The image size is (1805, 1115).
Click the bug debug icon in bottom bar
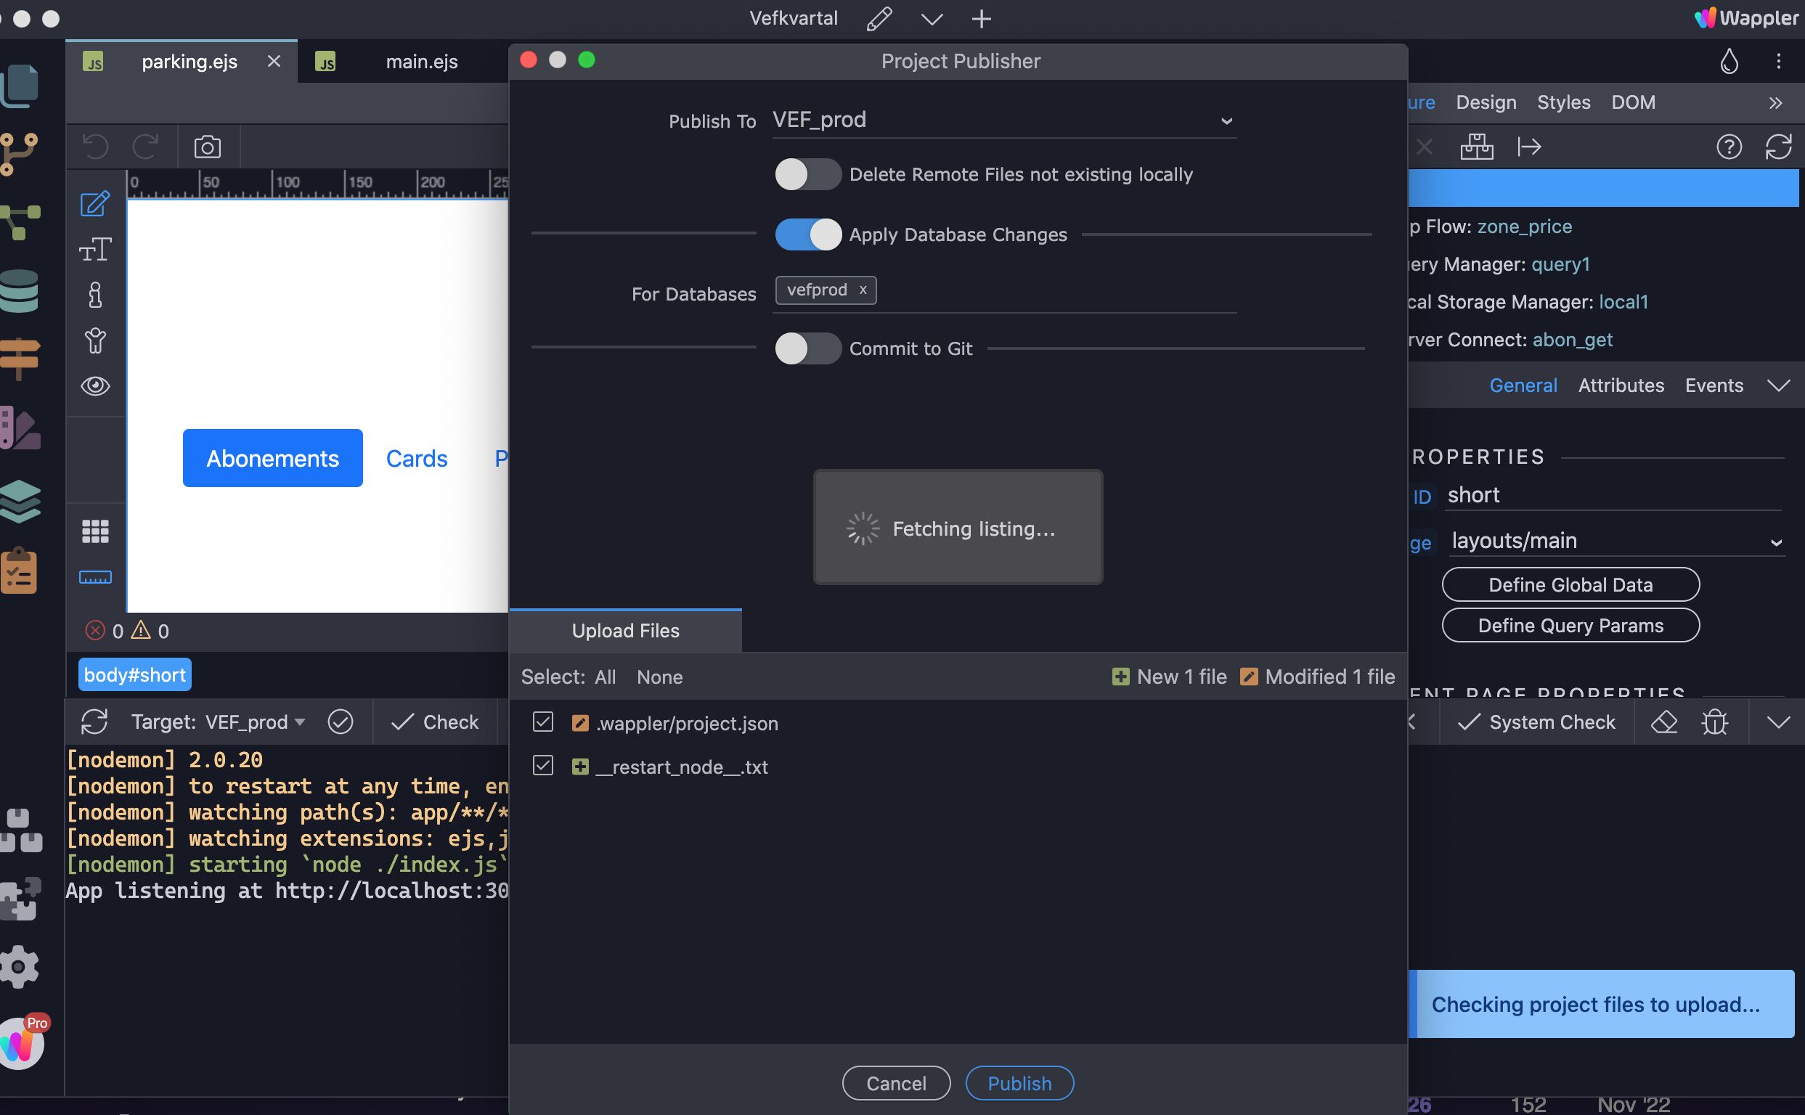[x=1715, y=722]
